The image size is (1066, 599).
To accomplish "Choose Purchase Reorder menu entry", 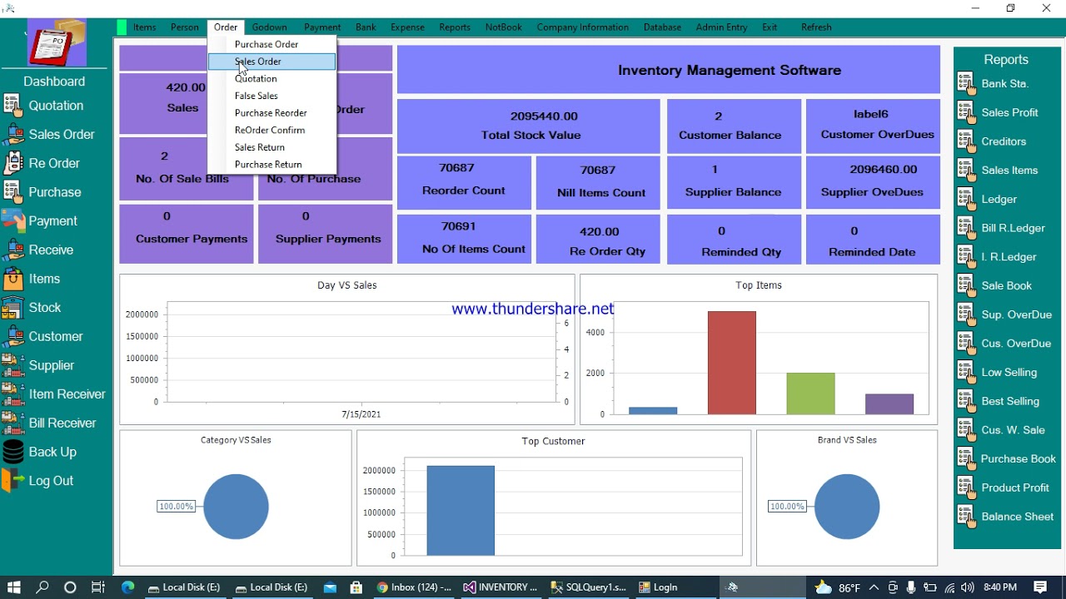I will tap(272, 113).
